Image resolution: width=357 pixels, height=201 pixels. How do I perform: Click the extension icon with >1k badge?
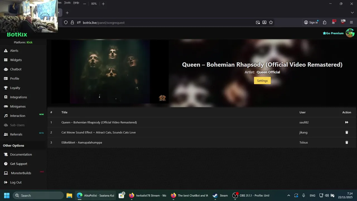[x=343, y=22]
